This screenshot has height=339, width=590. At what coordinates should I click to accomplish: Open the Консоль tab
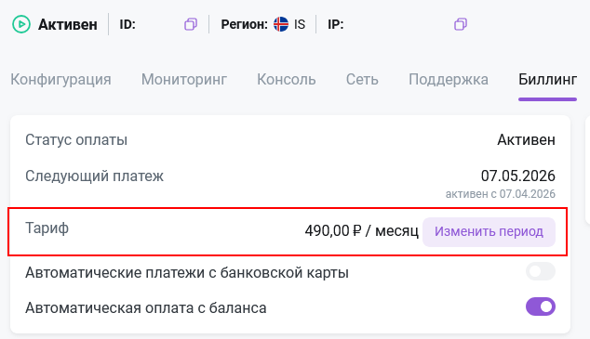287,80
